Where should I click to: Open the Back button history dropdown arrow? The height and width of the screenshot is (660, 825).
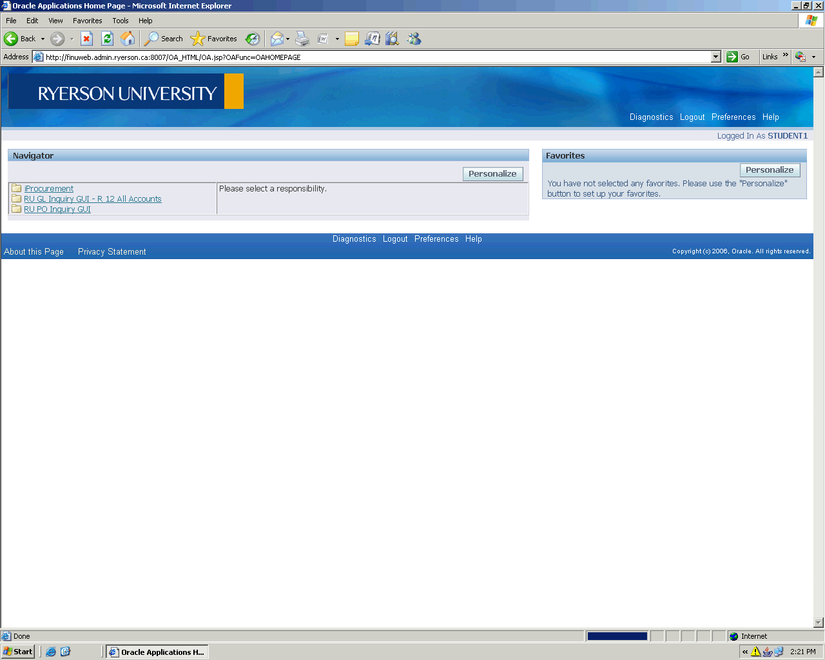pyautogui.click(x=43, y=39)
